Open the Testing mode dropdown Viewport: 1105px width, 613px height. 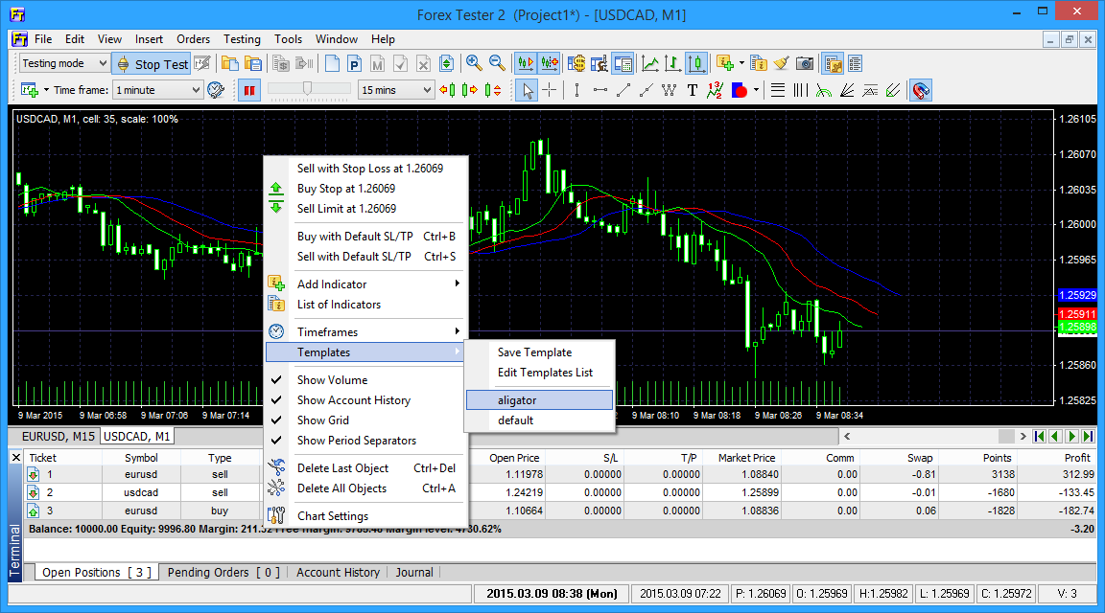click(x=64, y=63)
